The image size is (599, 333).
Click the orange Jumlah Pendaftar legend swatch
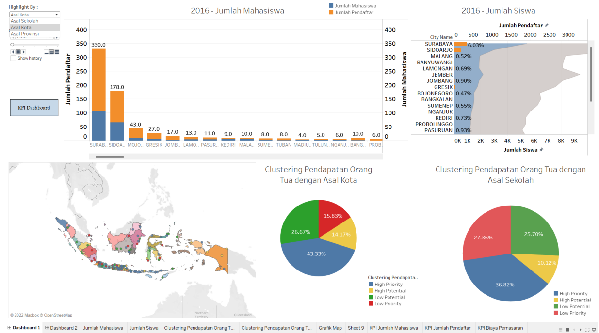click(331, 13)
